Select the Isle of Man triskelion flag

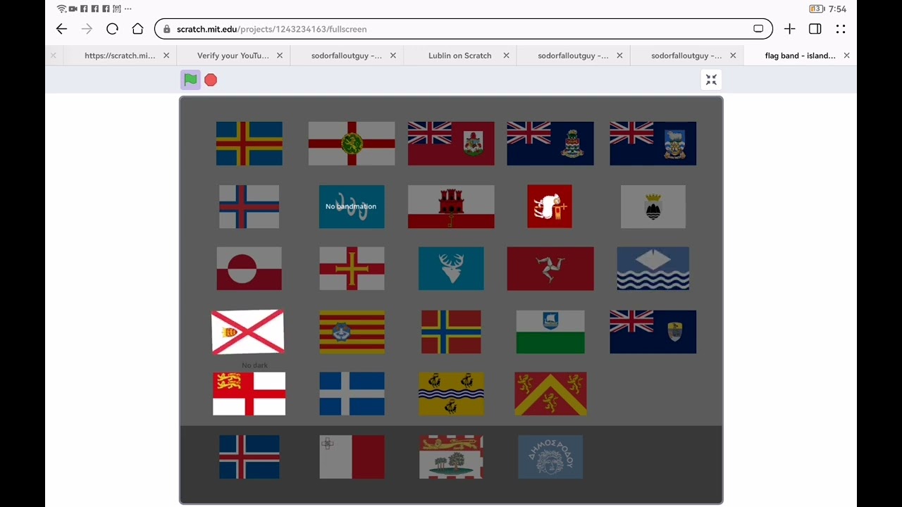tap(550, 268)
